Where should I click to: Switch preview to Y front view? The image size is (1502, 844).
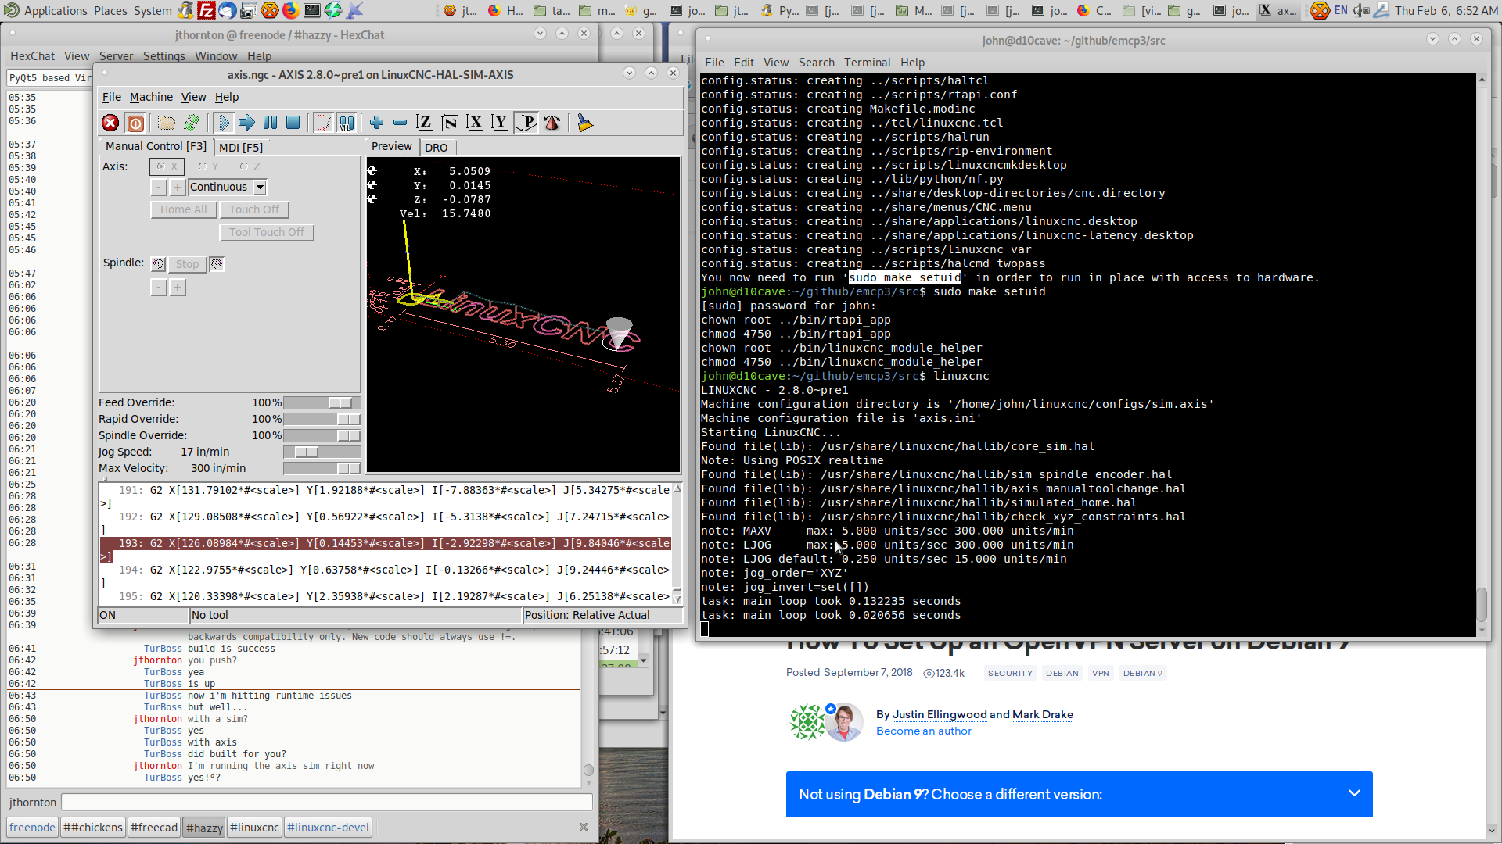[x=500, y=123]
